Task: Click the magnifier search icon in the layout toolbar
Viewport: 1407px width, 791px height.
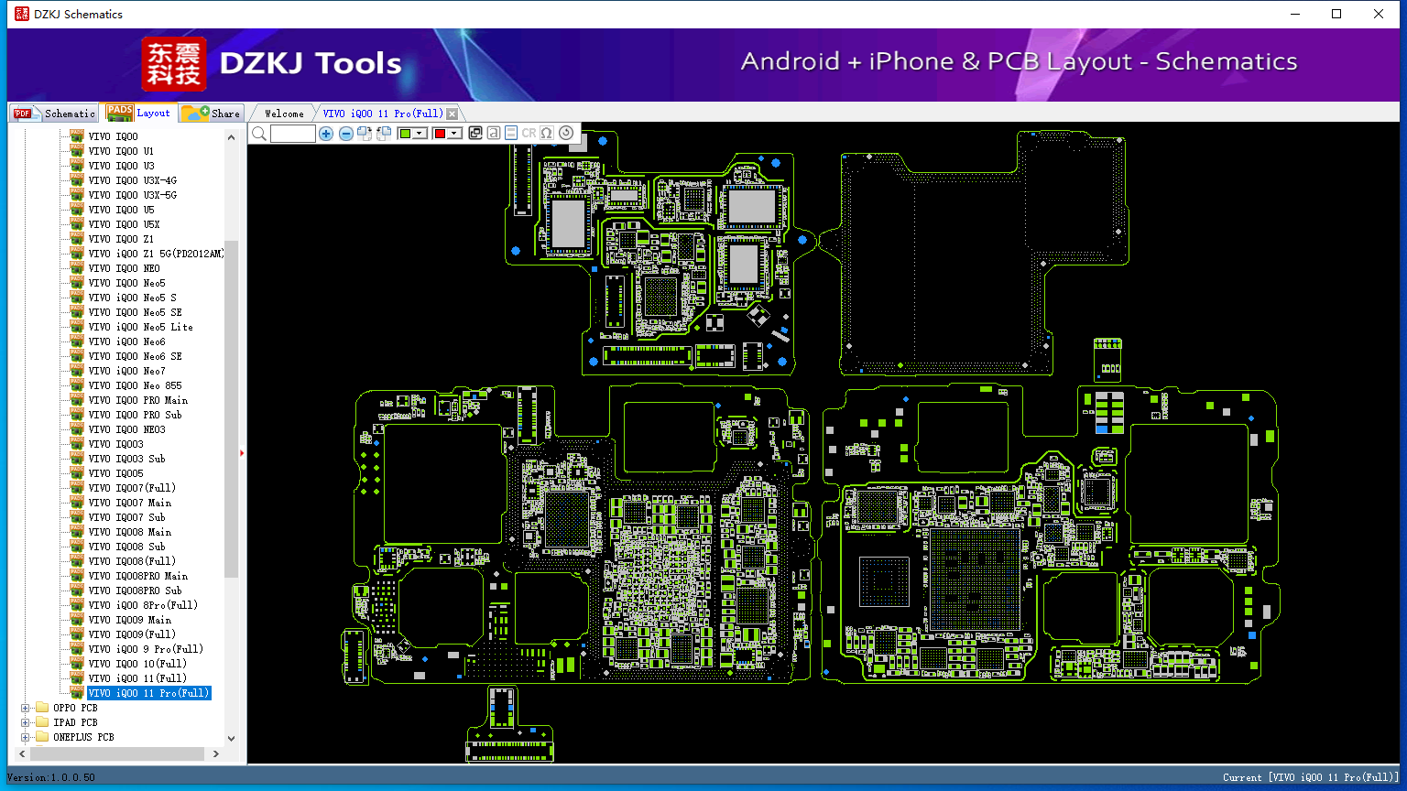Action: point(259,134)
